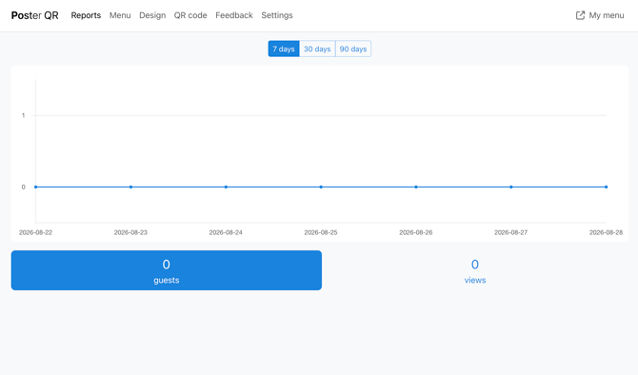Image resolution: width=638 pixels, height=375 pixels.
Task: Click the Poster QR logo
Action: (34, 15)
